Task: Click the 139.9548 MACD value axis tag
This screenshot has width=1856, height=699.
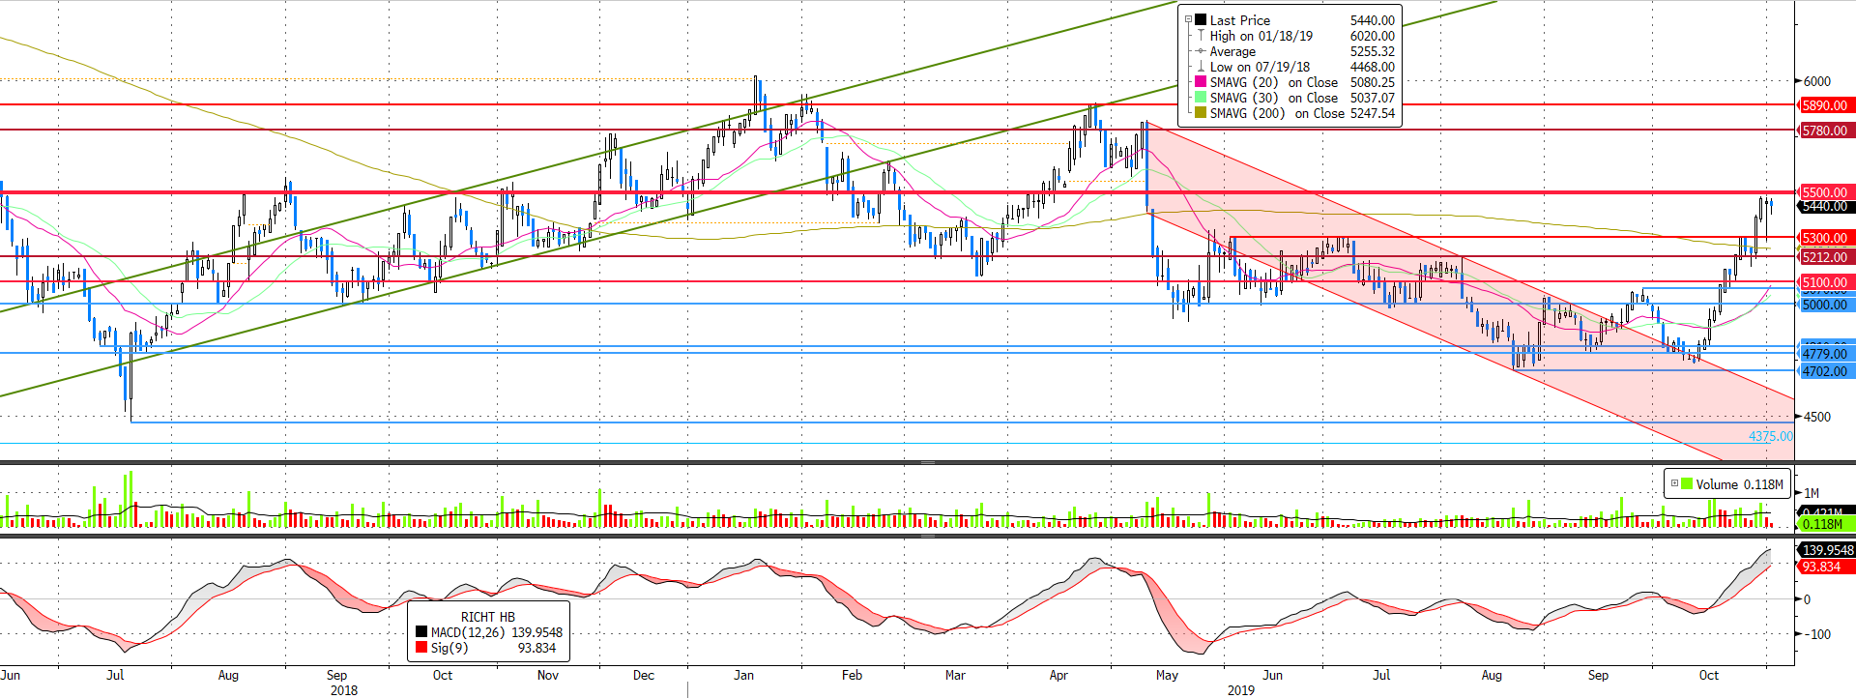Action: [x=1827, y=550]
